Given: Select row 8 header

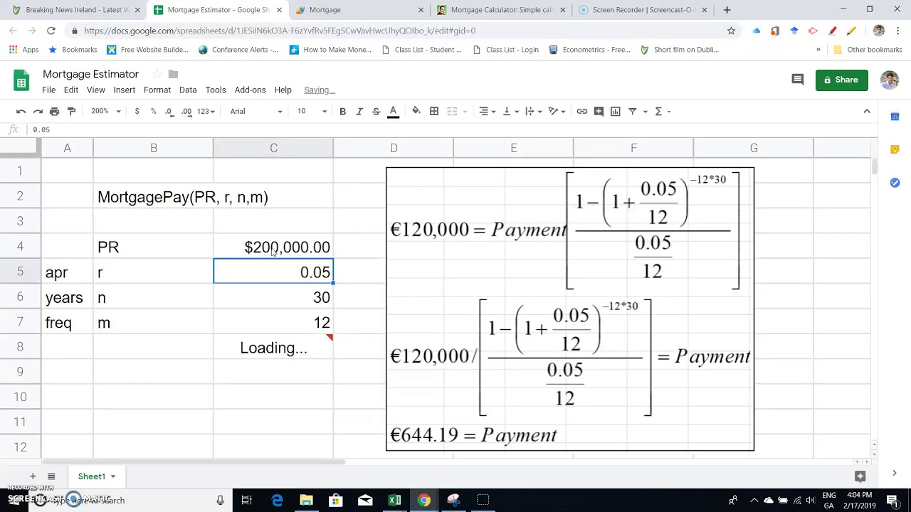Looking at the screenshot, I should tap(20, 347).
